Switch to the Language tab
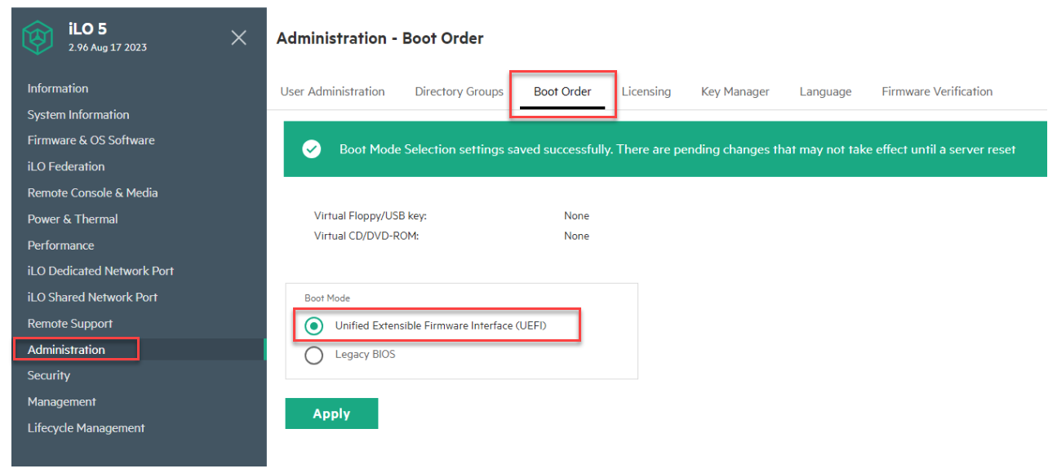The height and width of the screenshot is (473, 1057). pyautogui.click(x=825, y=91)
